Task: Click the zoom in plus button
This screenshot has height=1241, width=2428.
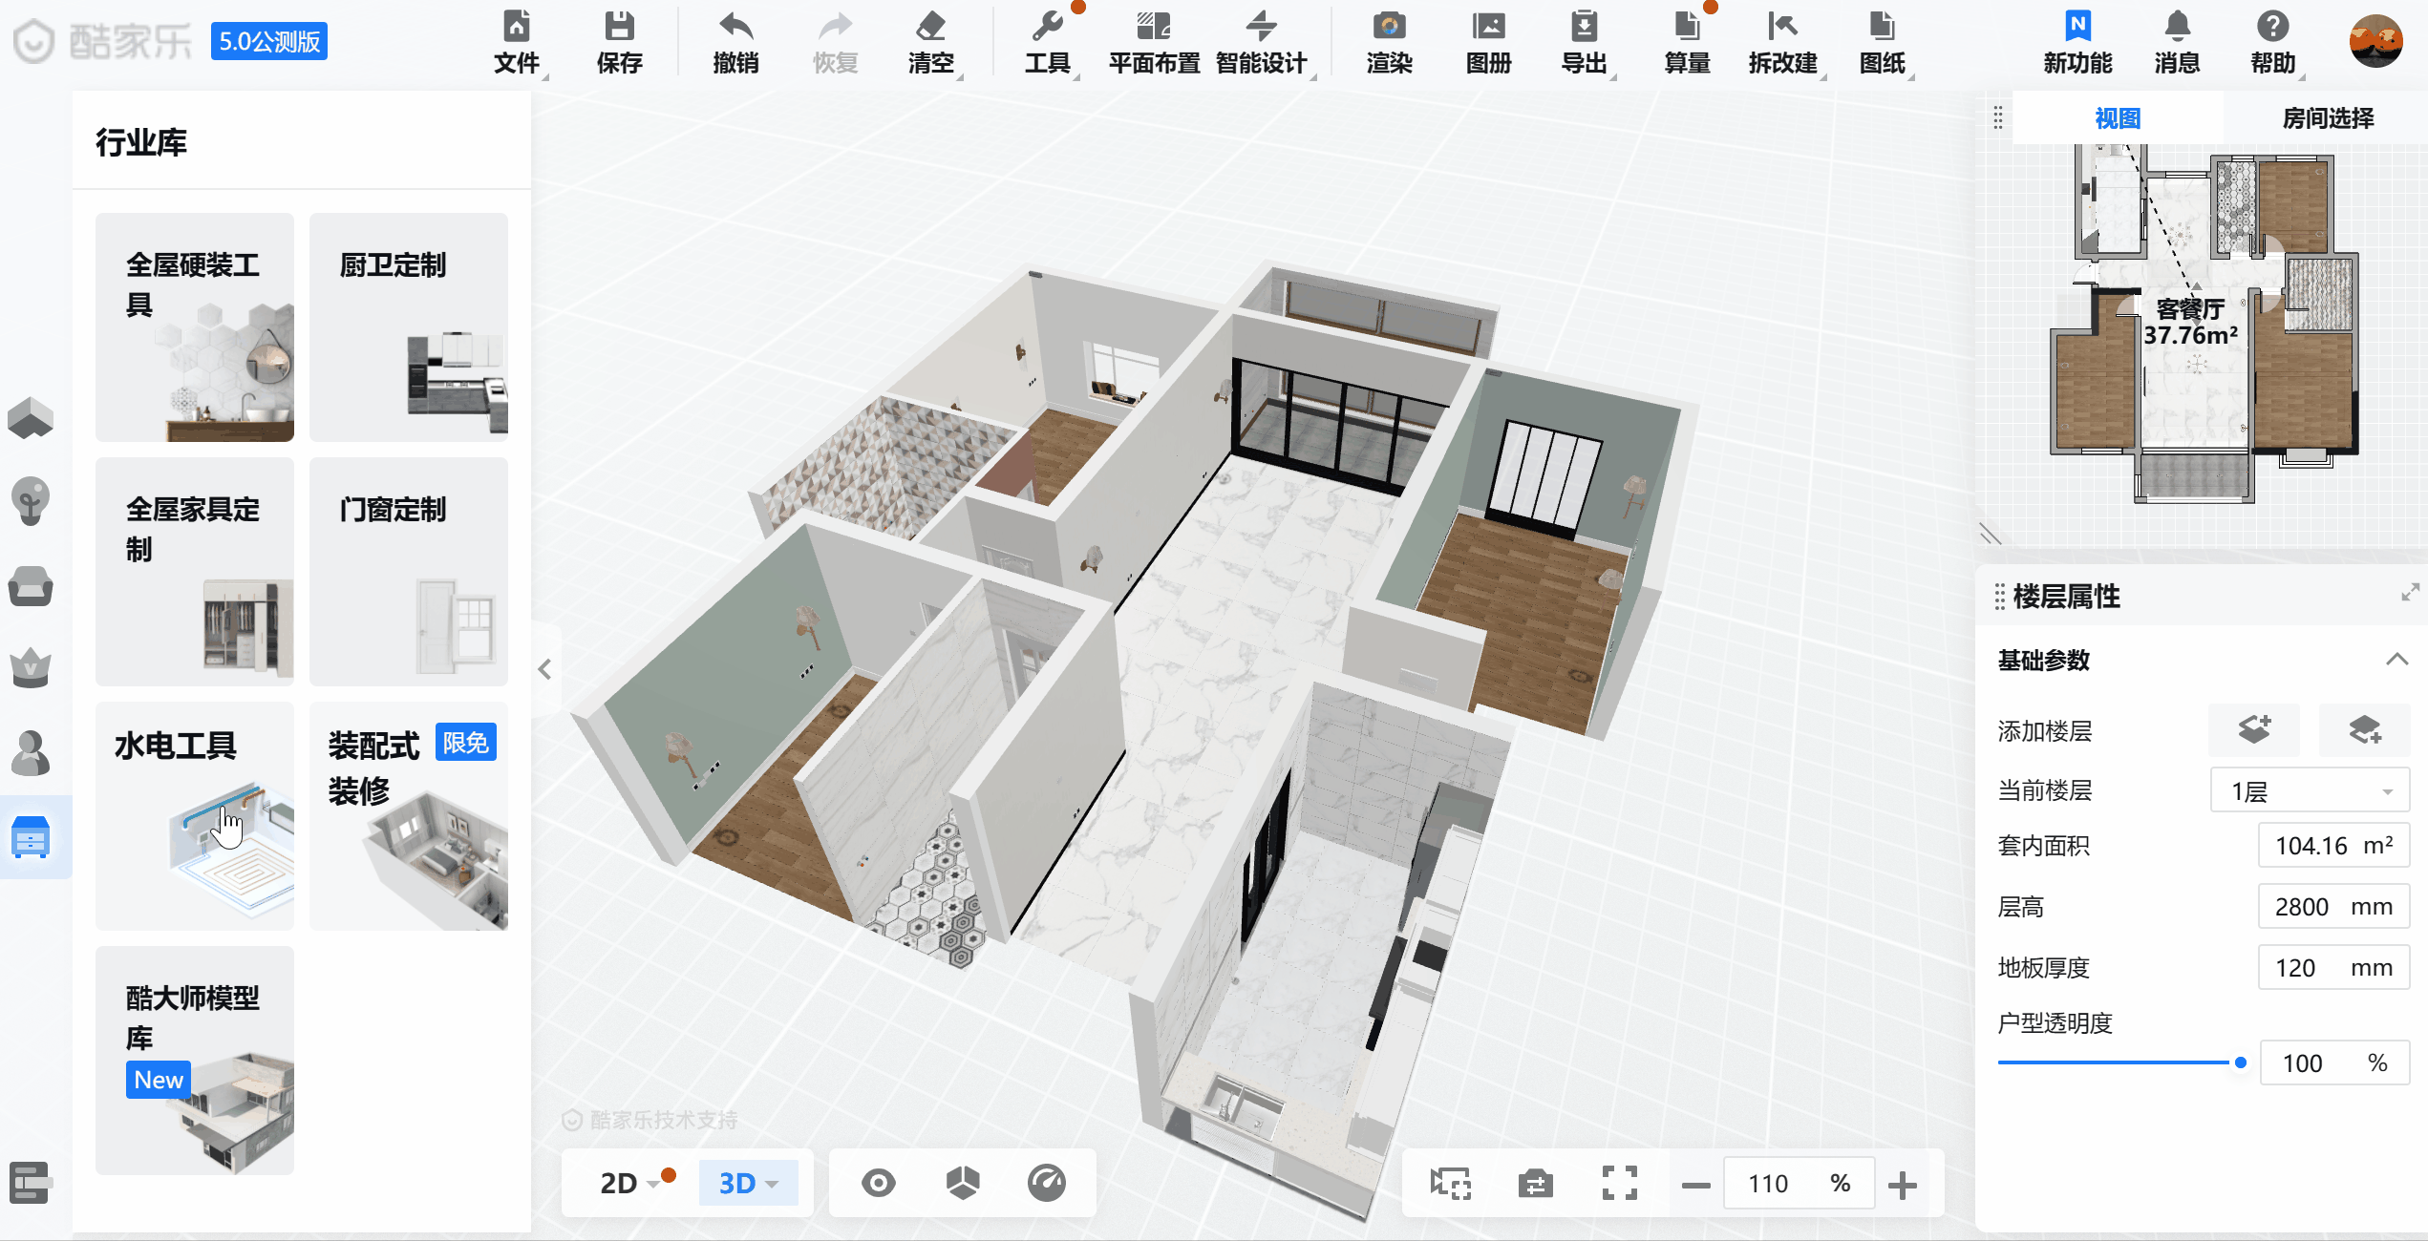Action: pyautogui.click(x=1903, y=1186)
